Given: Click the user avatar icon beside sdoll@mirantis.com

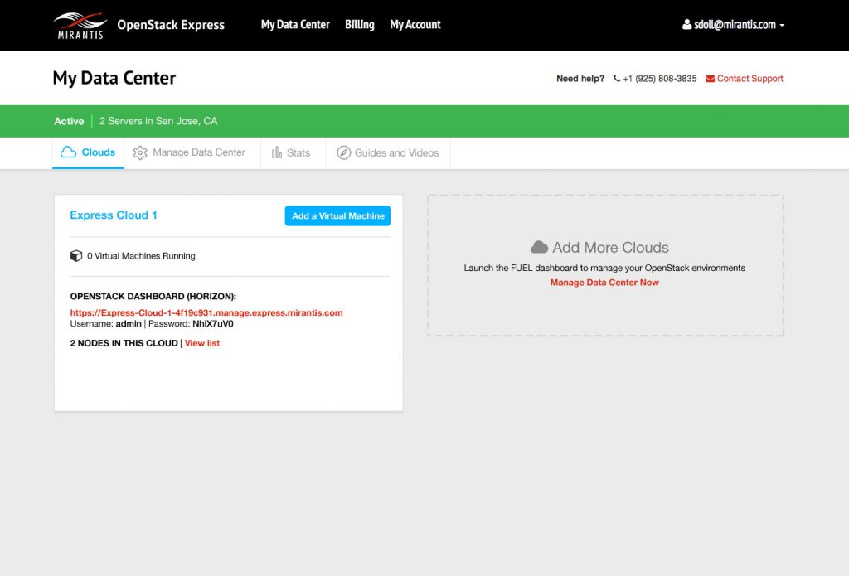Looking at the screenshot, I should coord(686,24).
